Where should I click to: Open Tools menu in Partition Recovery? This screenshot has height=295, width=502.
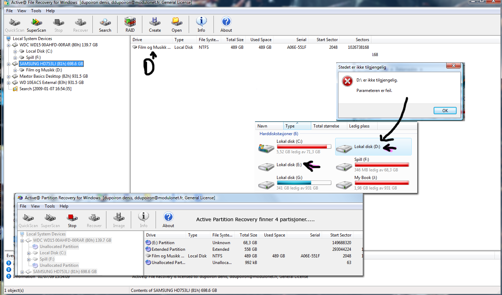(x=50, y=206)
